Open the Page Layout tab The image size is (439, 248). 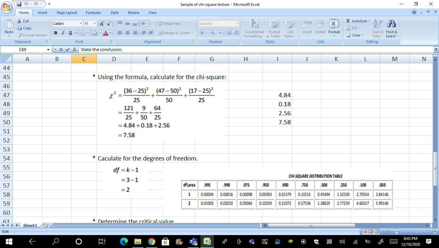[67, 13]
